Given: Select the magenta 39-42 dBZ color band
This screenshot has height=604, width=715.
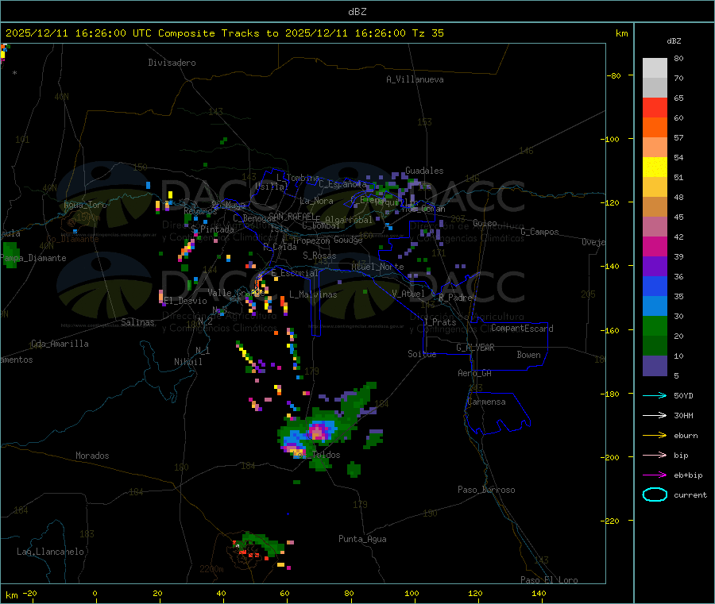Looking at the screenshot, I should (655, 246).
